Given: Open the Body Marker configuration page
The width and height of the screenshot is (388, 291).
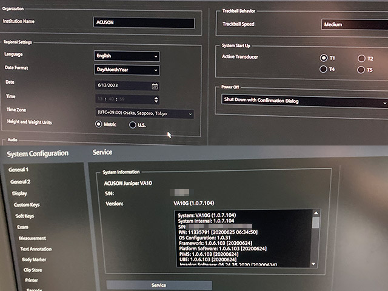Looking at the screenshot, I should pos(34,259).
